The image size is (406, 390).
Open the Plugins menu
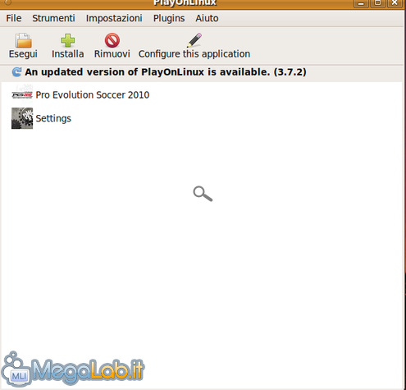click(x=169, y=18)
